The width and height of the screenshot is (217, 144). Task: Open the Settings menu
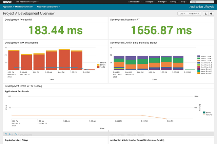(x=162, y=2)
